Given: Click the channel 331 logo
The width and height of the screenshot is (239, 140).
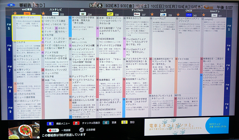Looking at the screenshot, I should click(27, 14).
